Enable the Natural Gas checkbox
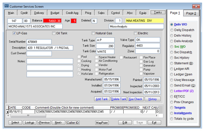Viewport: 204px width, 131px height. pyautogui.click(x=93, y=33)
